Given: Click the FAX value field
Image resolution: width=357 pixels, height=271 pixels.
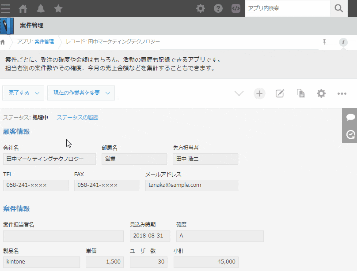Looking at the screenshot, I should pyautogui.click(x=106, y=186).
